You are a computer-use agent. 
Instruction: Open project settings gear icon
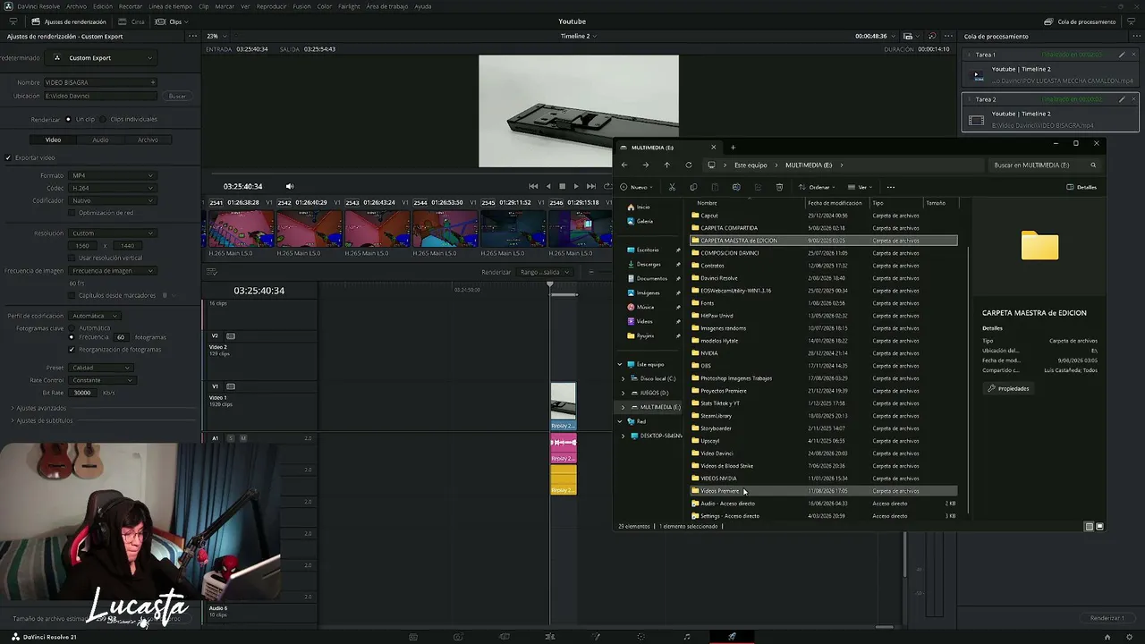[x=1129, y=637]
